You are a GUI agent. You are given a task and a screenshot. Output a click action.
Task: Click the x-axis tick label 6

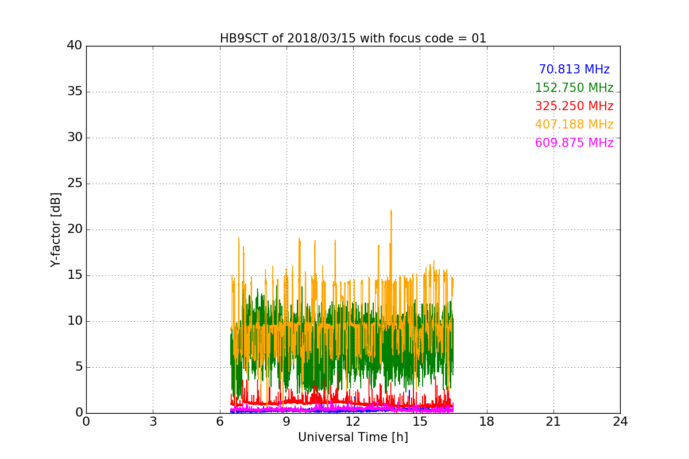coord(220,422)
